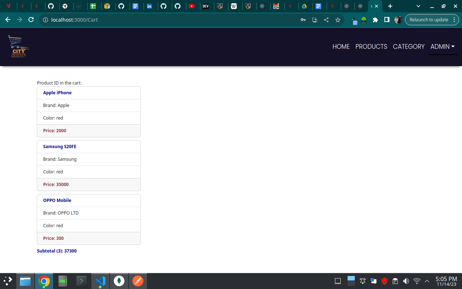Navigate to HOME in the shop navbar
Screen dimensions: 462x289
pos(341,47)
